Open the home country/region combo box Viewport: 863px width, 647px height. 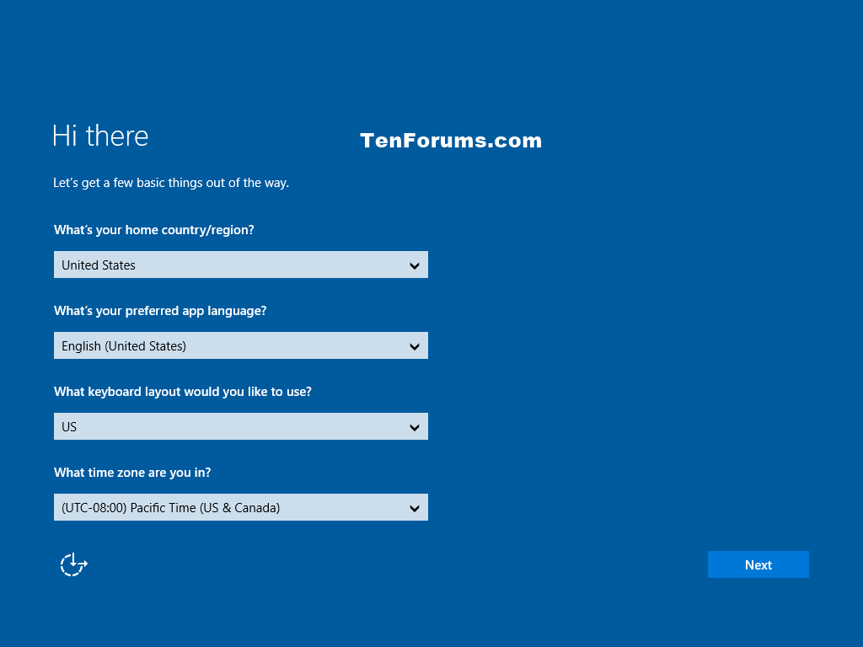pyautogui.click(x=240, y=265)
